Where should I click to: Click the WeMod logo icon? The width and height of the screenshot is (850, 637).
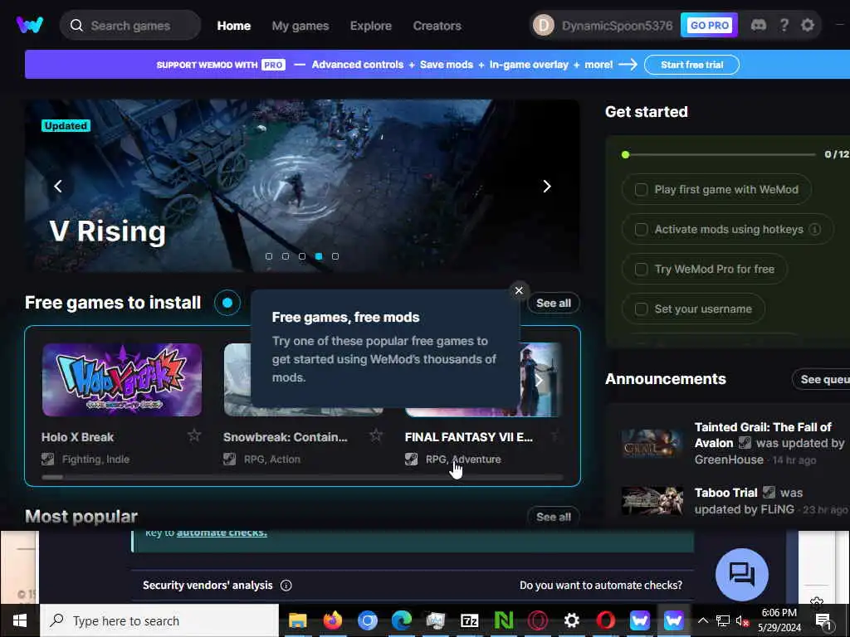coord(30,25)
